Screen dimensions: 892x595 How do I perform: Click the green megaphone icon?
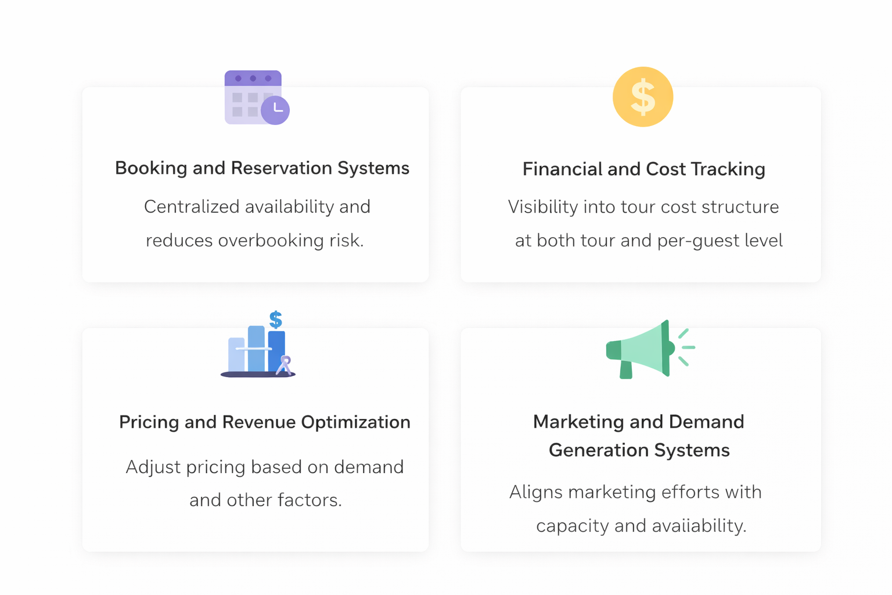650,349
